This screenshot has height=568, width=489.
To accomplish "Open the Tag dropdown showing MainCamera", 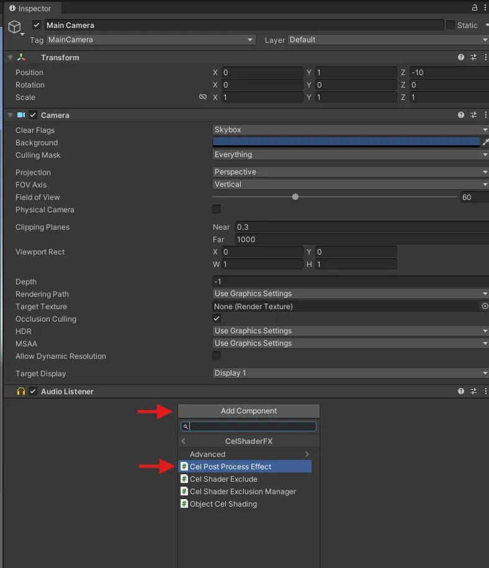I will (151, 40).
